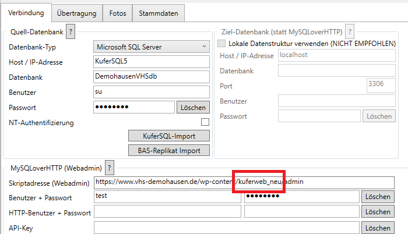
Task: Click the Ziel-Datenbank localhost host field
Action: tap(337, 55)
